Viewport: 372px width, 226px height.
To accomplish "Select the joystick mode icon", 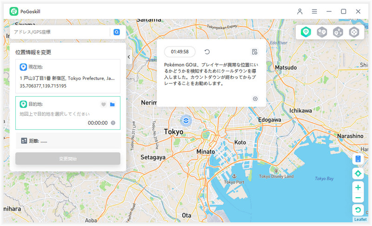I will coord(354,32).
